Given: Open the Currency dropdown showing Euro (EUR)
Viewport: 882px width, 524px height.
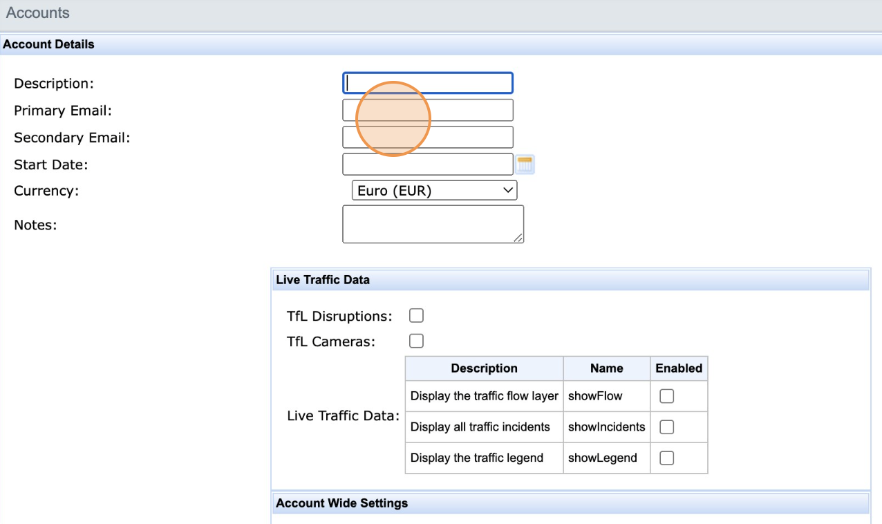Looking at the screenshot, I should coord(434,191).
